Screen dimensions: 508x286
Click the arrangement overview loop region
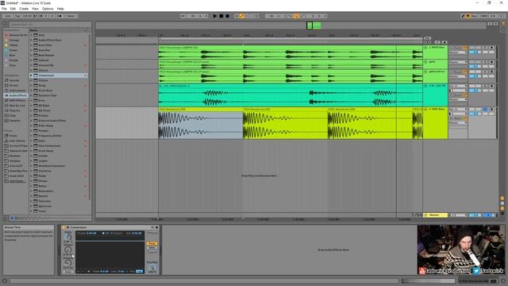point(314,25)
